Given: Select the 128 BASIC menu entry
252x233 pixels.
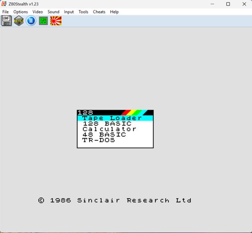Looking at the screenshot, I should pos(115,124).
